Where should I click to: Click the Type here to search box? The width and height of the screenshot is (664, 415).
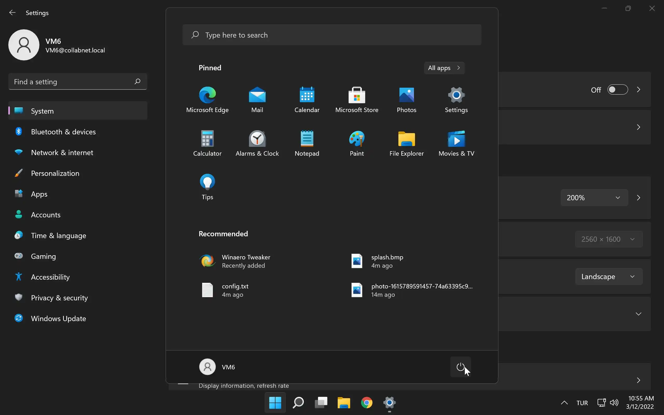(x=331, y=35)
